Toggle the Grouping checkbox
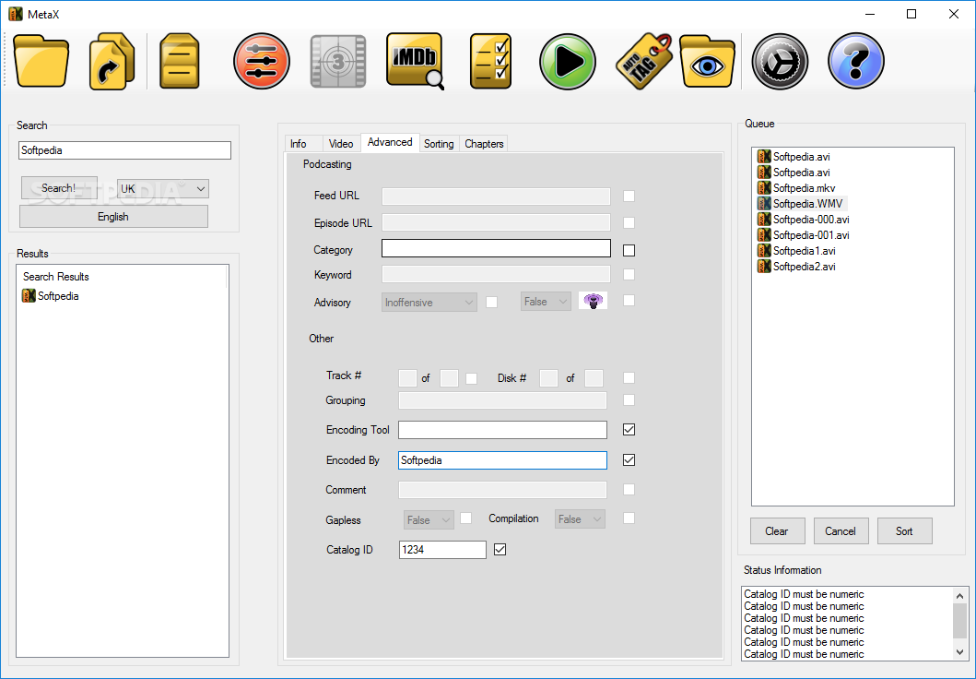This screenshot has height=679, width=976. coord(629,399)
